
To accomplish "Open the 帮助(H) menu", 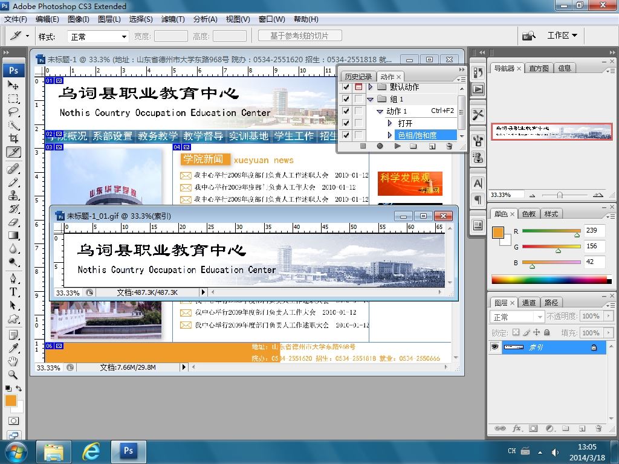I will 306,19.
